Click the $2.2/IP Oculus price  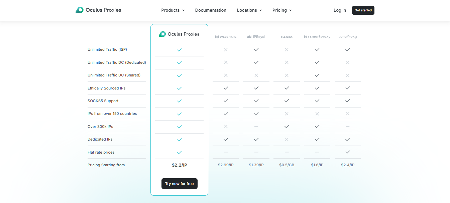click(x=180, y=165)
